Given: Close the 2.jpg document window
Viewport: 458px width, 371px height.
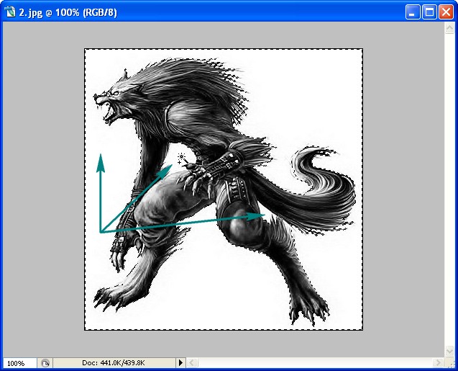Looking at the screenshot, I should 446,12.
